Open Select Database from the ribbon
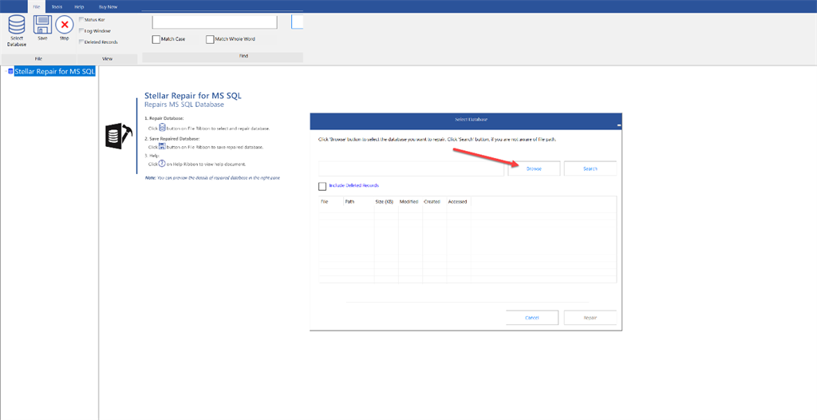 tap(17, 31)
